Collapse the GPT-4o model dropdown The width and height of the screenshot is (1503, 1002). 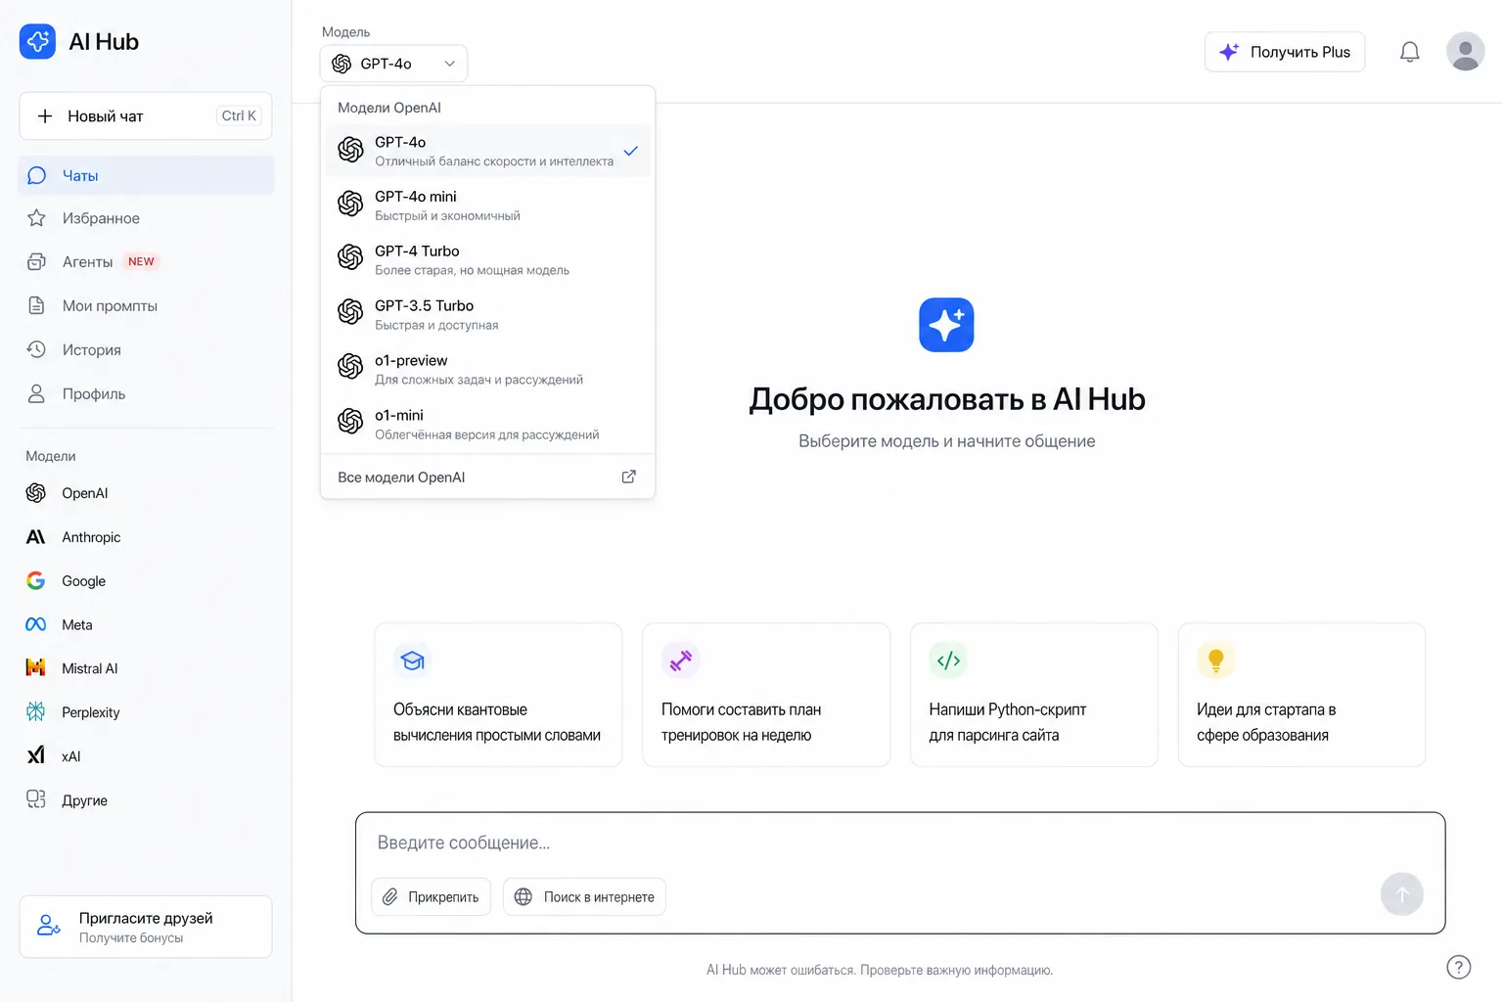[x=393, y=64]
